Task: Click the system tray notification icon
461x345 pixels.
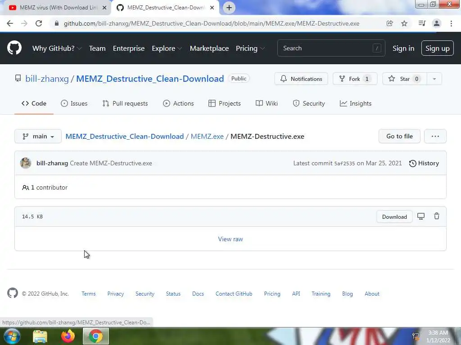Action: click(x=416, y=336)
